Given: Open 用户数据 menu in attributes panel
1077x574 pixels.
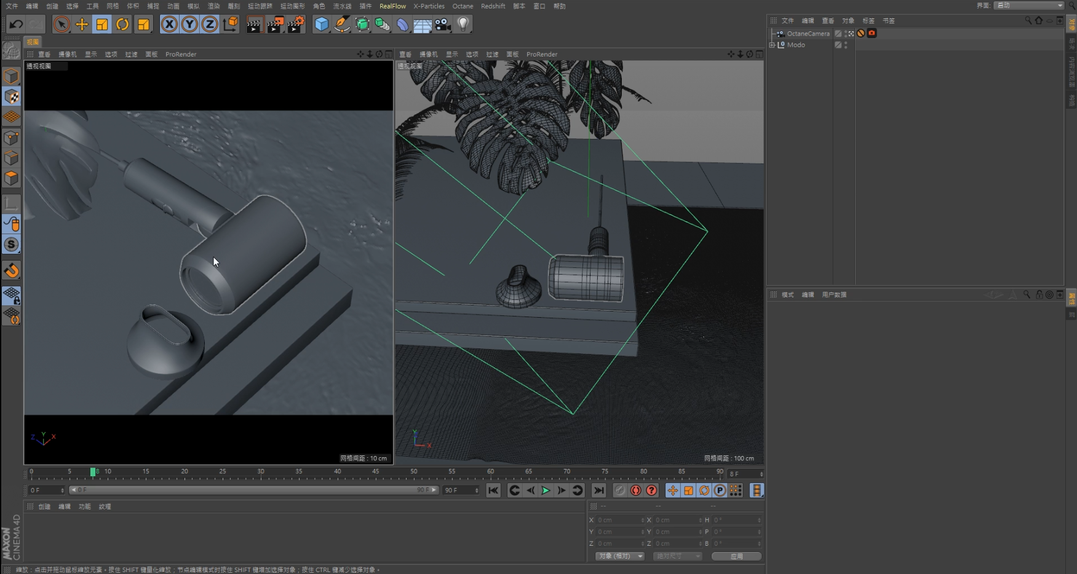Looking at the screenshot, I should tap(834, 295).
